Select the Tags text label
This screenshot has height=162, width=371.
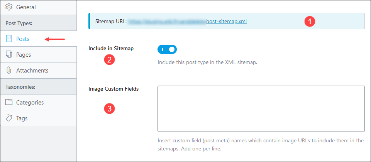(x=22, y=118)
